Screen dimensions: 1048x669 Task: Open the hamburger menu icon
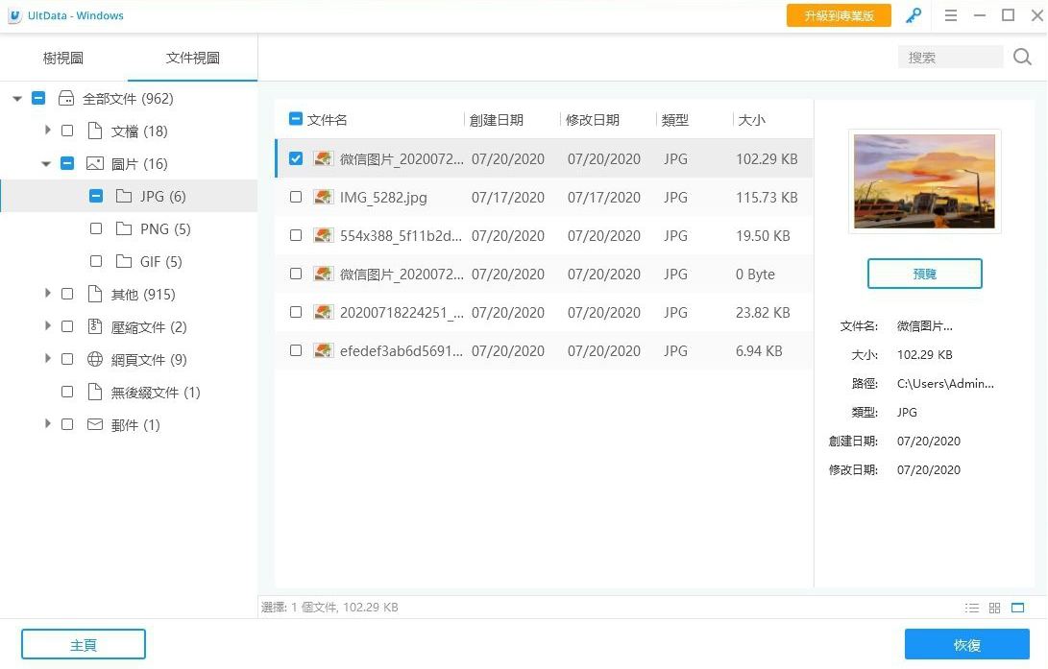coord(950,15)
